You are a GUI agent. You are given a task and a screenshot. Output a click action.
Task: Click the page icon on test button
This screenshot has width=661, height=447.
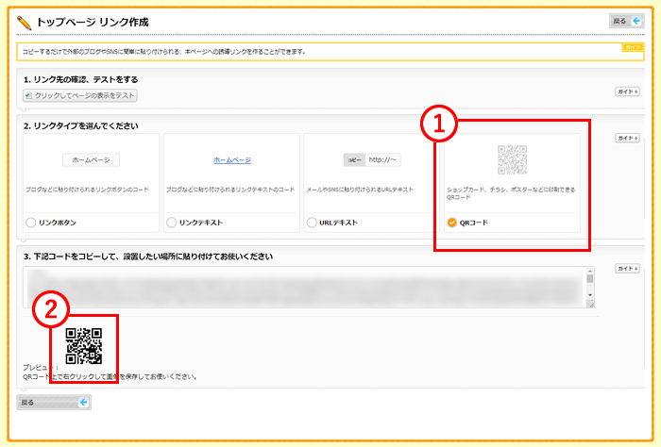point(28,95)
